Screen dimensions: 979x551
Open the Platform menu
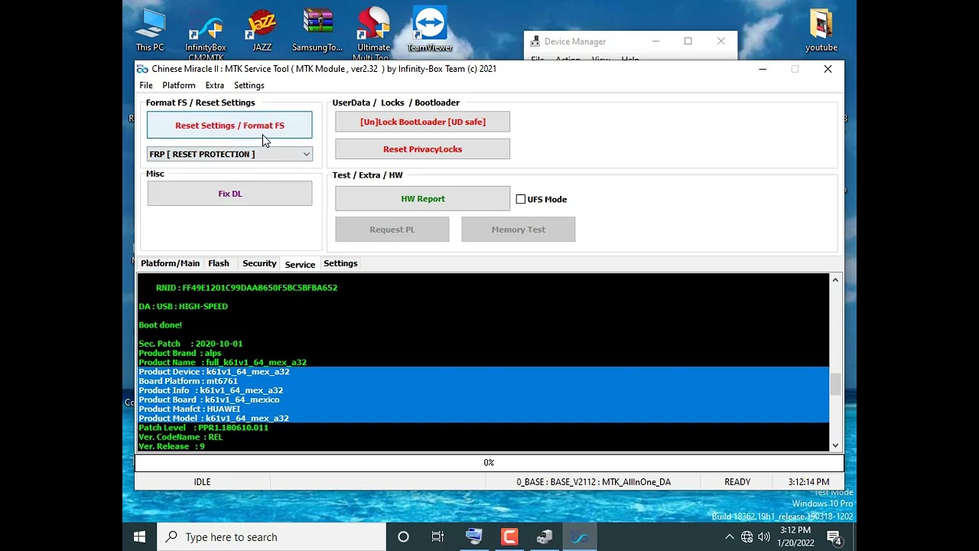click(179, 85)
